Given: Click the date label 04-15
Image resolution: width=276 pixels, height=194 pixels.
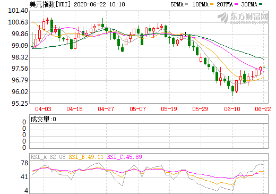Looking at the screenshot, I should pos(74,109).
